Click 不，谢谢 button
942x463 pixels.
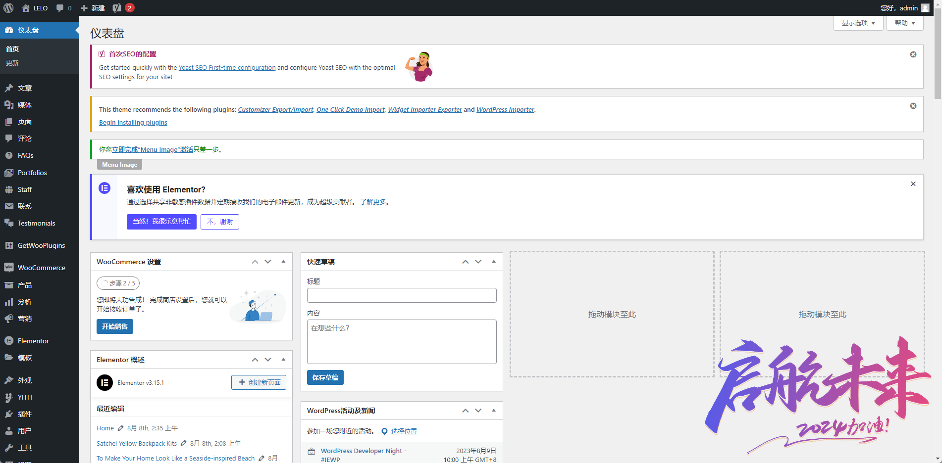click(220, 222)
